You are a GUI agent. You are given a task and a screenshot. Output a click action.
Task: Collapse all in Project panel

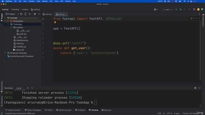(29, 14)
